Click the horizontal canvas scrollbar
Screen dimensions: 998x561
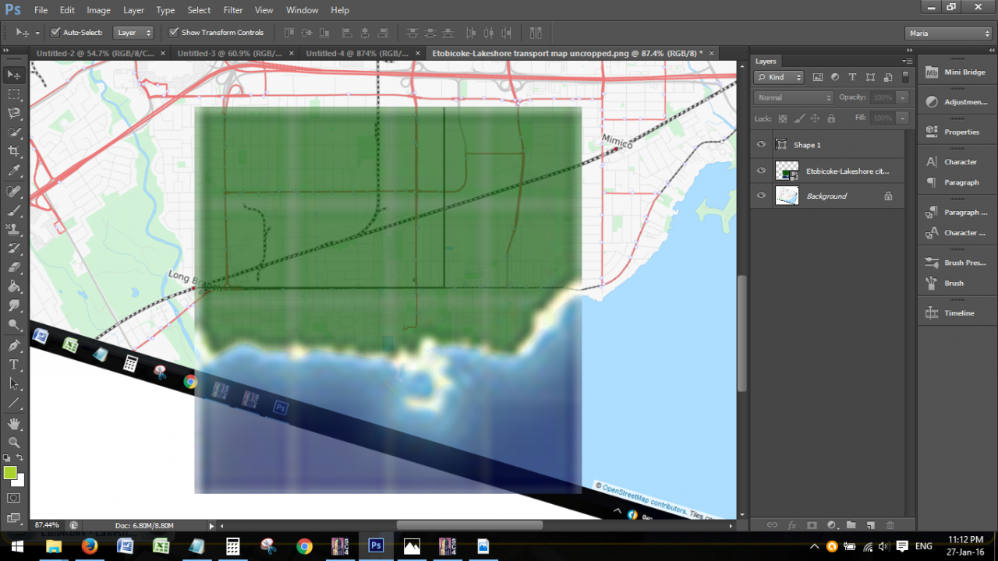pyautogui.click(x=469, y=526)
